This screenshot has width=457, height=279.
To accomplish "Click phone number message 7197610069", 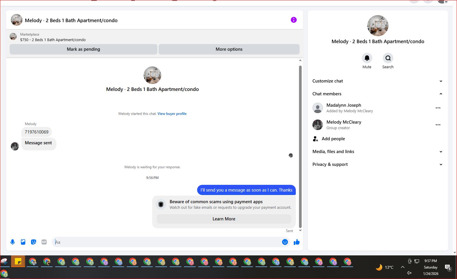I will pyautogui.click(x=37, y=132).
